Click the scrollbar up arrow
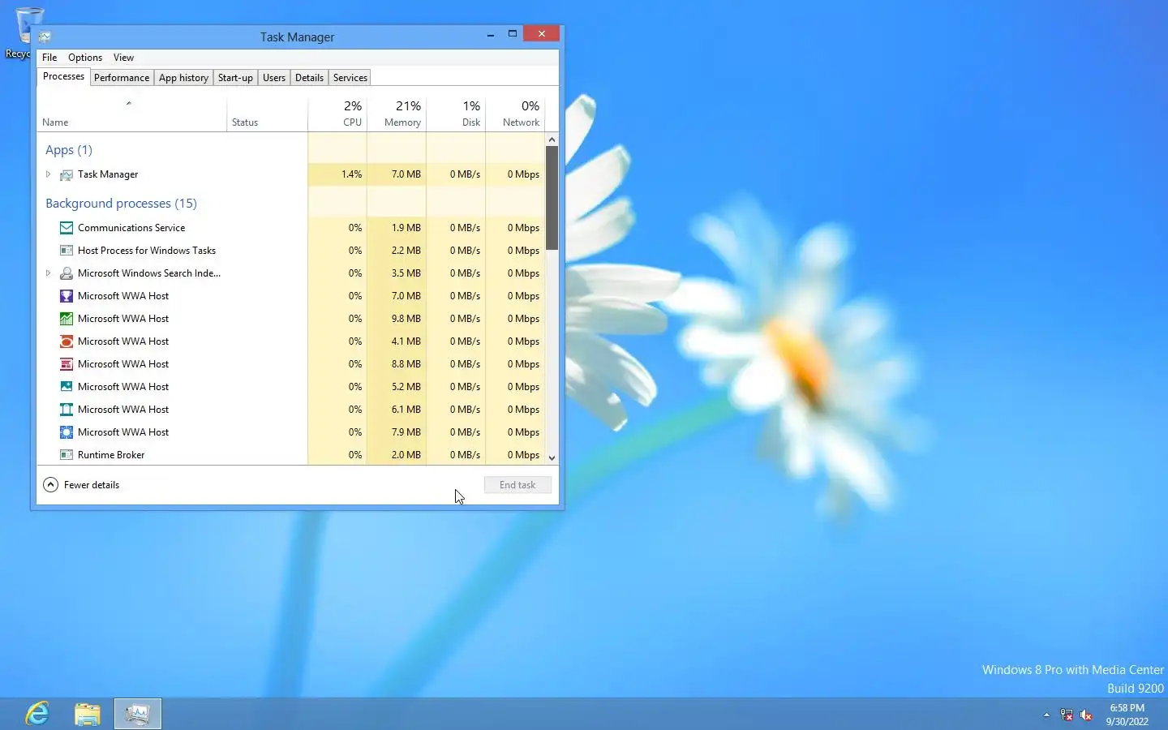The image size is (1168, 730). point(552,140)
